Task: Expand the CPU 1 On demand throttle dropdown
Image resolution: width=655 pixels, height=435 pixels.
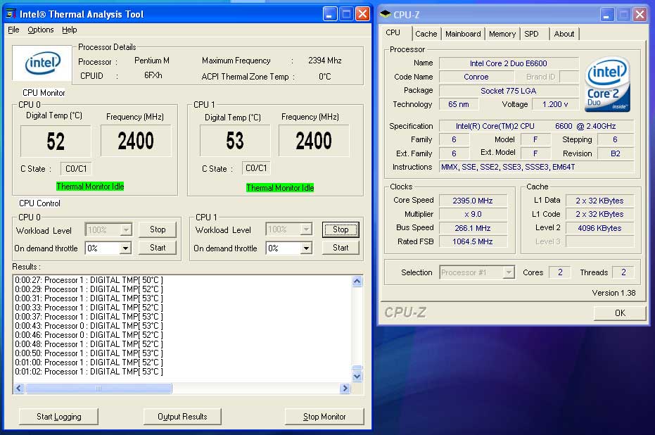Action: 306,248
